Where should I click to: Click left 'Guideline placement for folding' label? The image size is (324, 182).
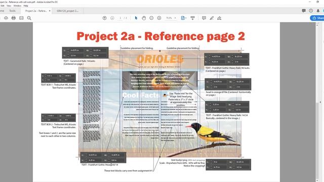pyautogui.click(x=137, y=48)
